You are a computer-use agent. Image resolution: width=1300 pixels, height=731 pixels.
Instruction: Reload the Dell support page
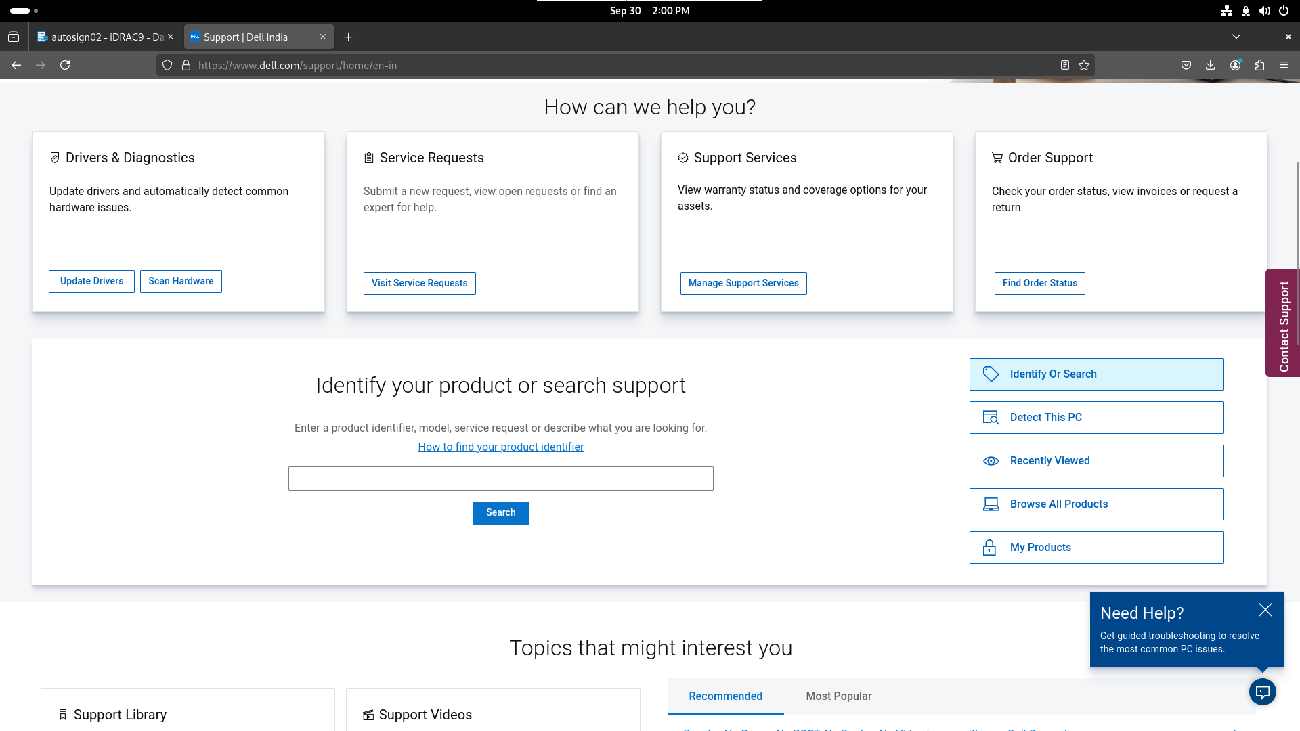pyautogui.click(x=65, y=65)
